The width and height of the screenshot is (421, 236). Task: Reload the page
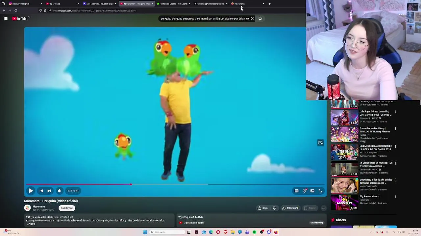coord(15,10)
